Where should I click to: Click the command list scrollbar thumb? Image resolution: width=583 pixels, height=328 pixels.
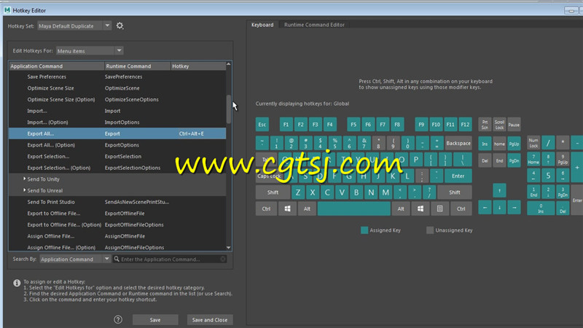(229, 109)
